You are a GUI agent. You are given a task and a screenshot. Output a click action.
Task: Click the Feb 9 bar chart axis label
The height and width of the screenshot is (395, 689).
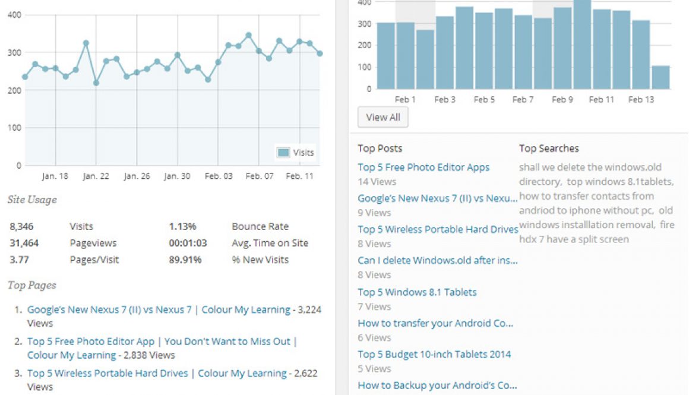pos(562,100)
